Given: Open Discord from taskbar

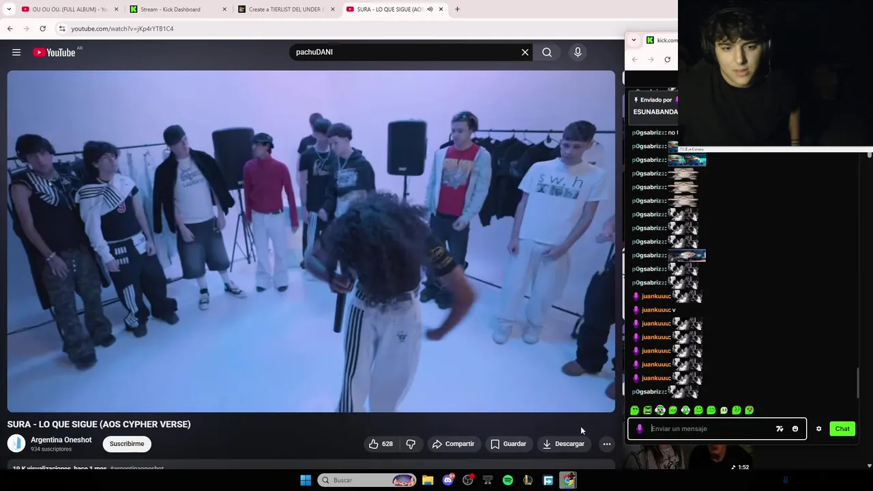Looking at the screenshot, I should pos(448,480).
